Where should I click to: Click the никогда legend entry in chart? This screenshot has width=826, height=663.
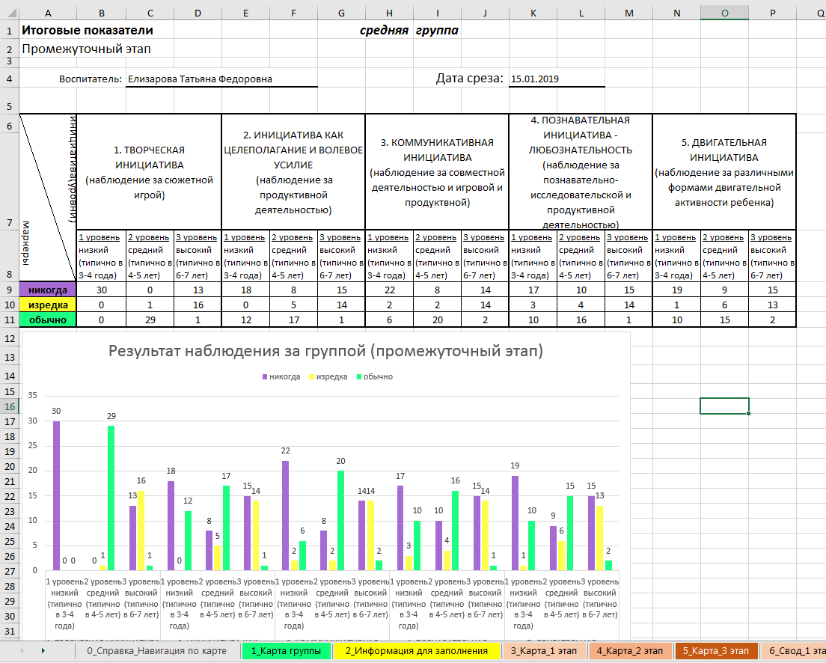click(281, 377)
